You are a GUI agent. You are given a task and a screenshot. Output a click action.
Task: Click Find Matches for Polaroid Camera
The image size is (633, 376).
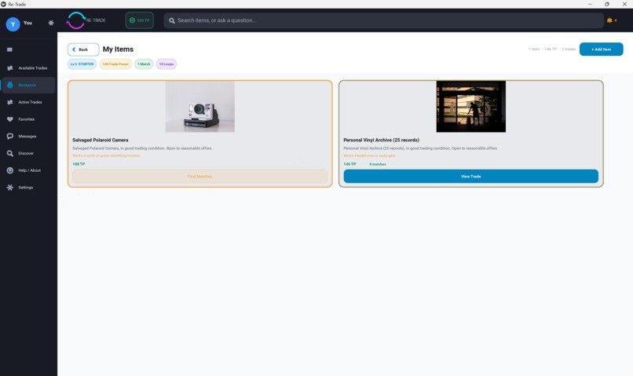(199, 177)
